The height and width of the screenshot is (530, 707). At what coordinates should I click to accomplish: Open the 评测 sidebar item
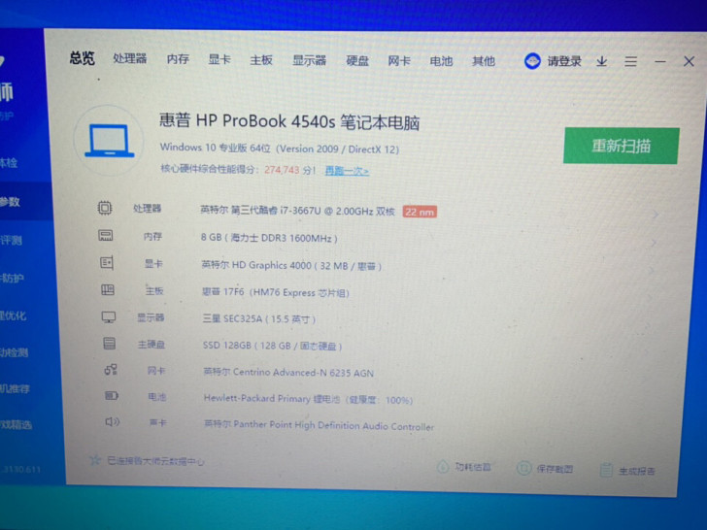pos(11,240)
